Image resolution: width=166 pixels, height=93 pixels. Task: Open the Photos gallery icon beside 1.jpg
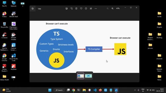click(32, 9)
